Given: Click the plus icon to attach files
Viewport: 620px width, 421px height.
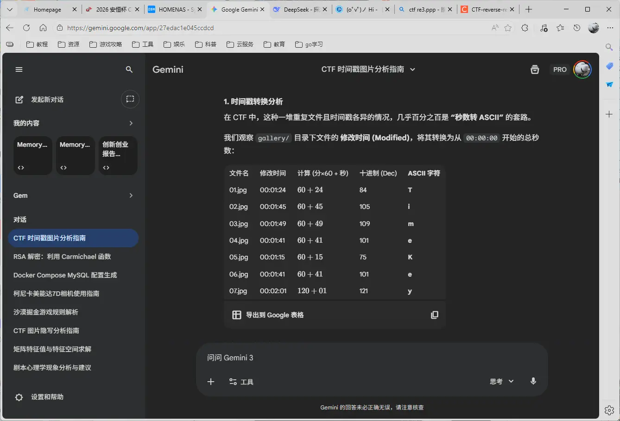Looking at the screenshot, I should pos(211,381).
